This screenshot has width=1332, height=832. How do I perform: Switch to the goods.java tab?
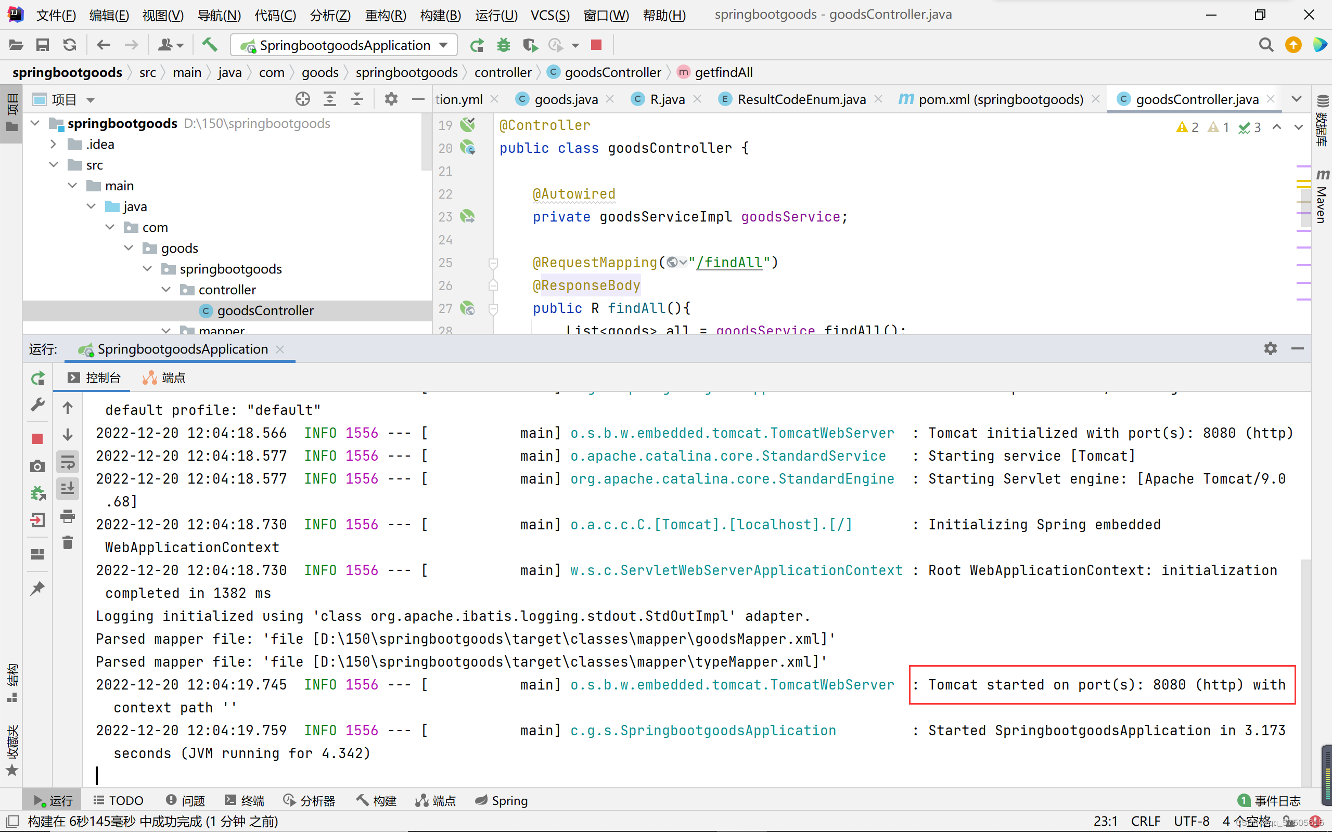pos(565,99)
